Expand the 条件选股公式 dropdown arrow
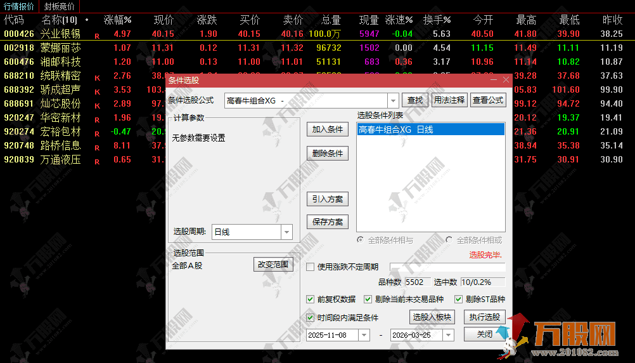Image resolution: width=635 pixels, height=363 pixels. [393, 100]
